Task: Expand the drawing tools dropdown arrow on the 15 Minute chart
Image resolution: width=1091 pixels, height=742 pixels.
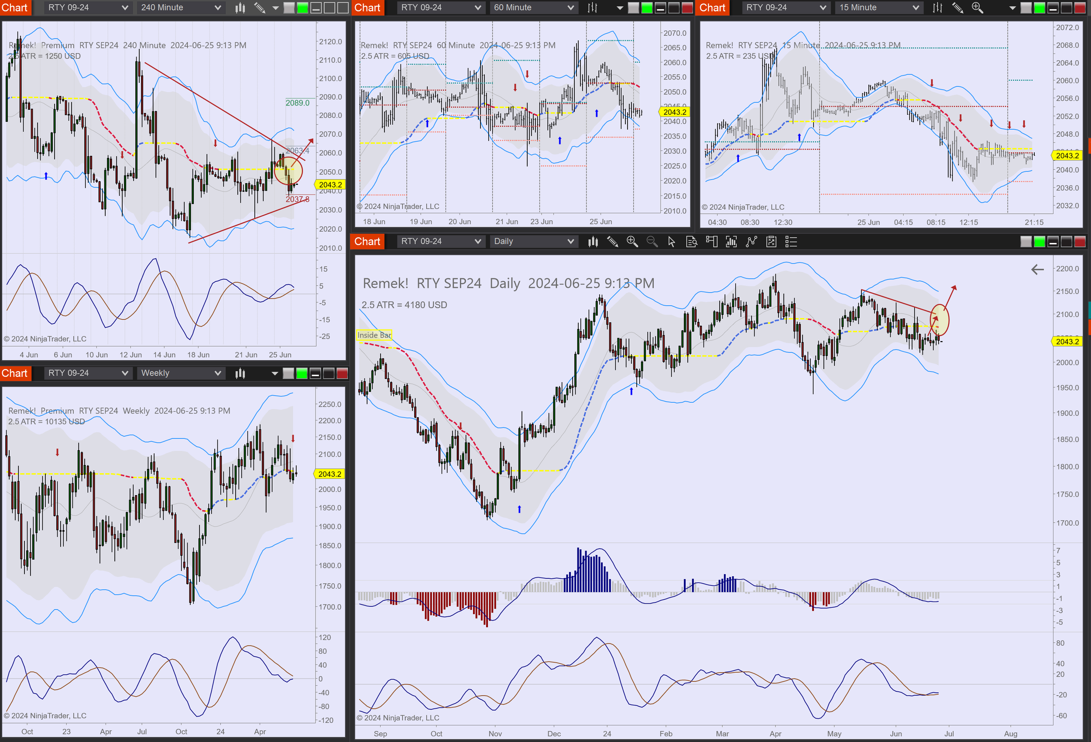Action: pyautogui.click(x=1012, y=7)
